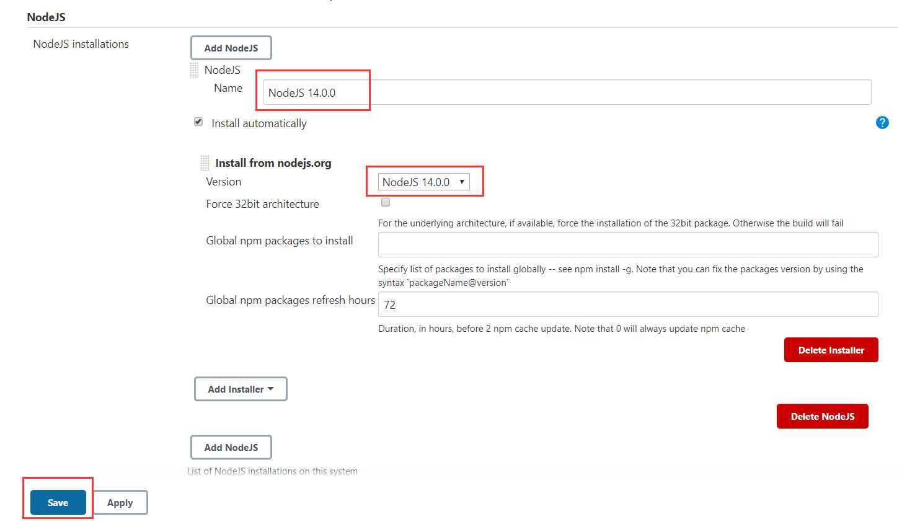Image resolution: width=902 pixels, height=521 pixels.
Task: Select 'List of NodeJS installations on this system' text
Action: point(272,471)
